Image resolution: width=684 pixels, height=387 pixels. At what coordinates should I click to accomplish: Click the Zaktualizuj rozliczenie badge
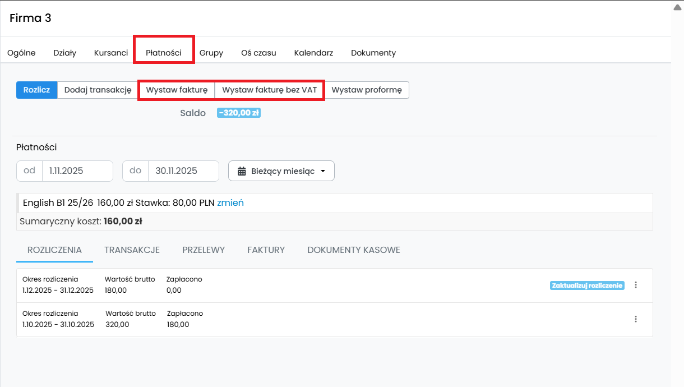[587, 285]
